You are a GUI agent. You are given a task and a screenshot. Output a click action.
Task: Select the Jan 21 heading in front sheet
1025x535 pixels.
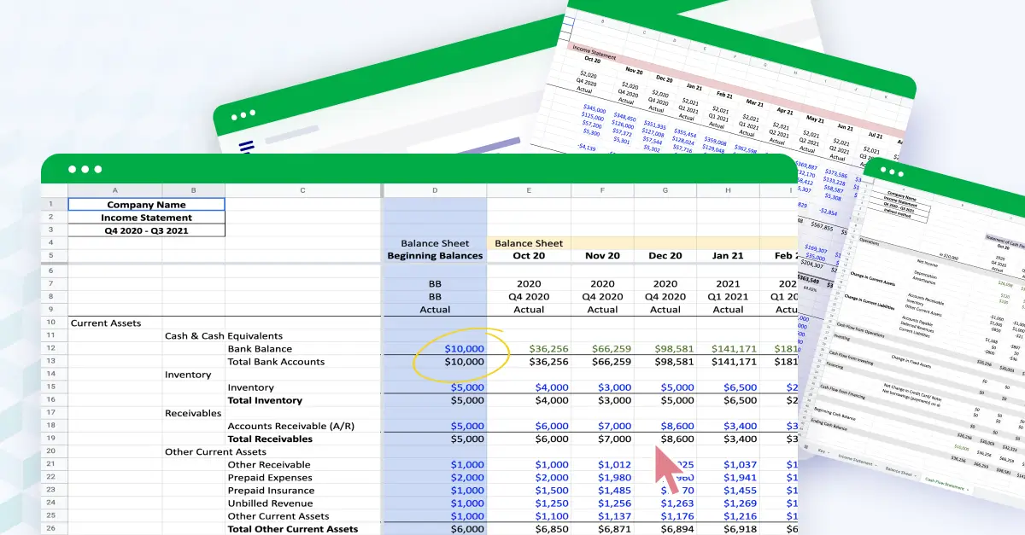[728, 256]
